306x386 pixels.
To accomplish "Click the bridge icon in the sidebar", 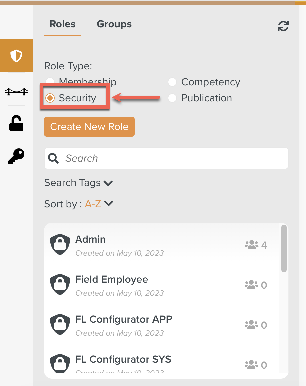I will [16, 91].
